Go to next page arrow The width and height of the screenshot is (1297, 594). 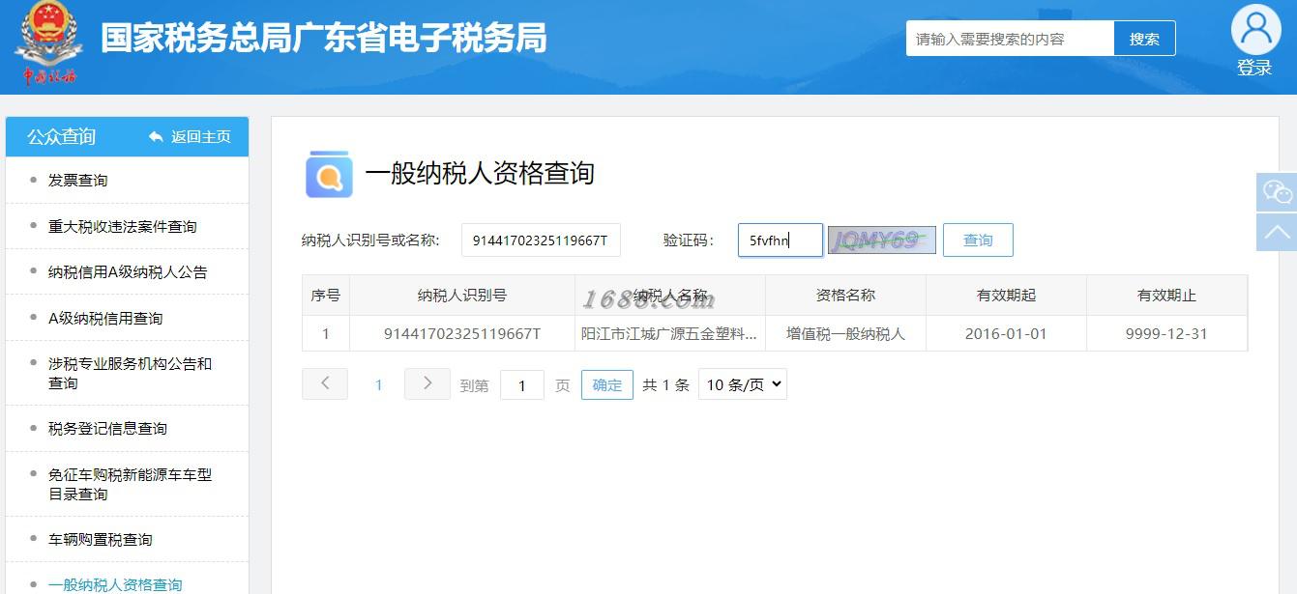(427, 383)
